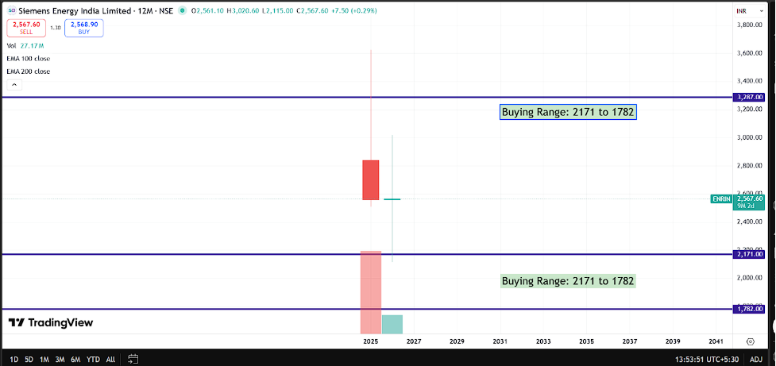
Task: Click the SELL 2,567.60 button
Action: tap(26, 28)
